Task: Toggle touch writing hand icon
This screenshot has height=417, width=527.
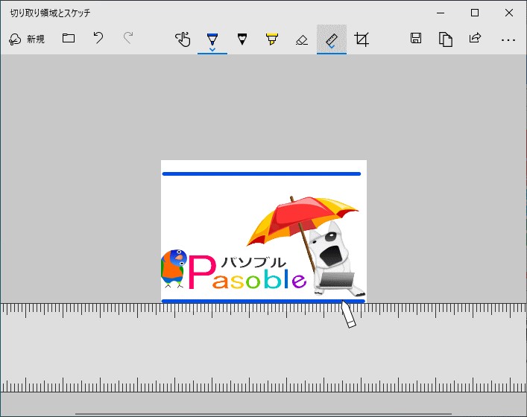Action: (183, 39)
